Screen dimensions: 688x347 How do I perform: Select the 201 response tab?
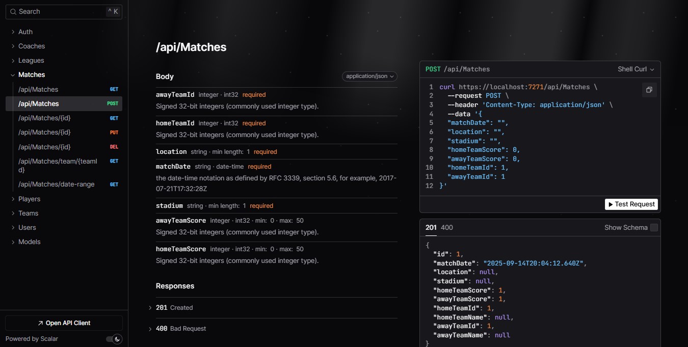point(431,228)
